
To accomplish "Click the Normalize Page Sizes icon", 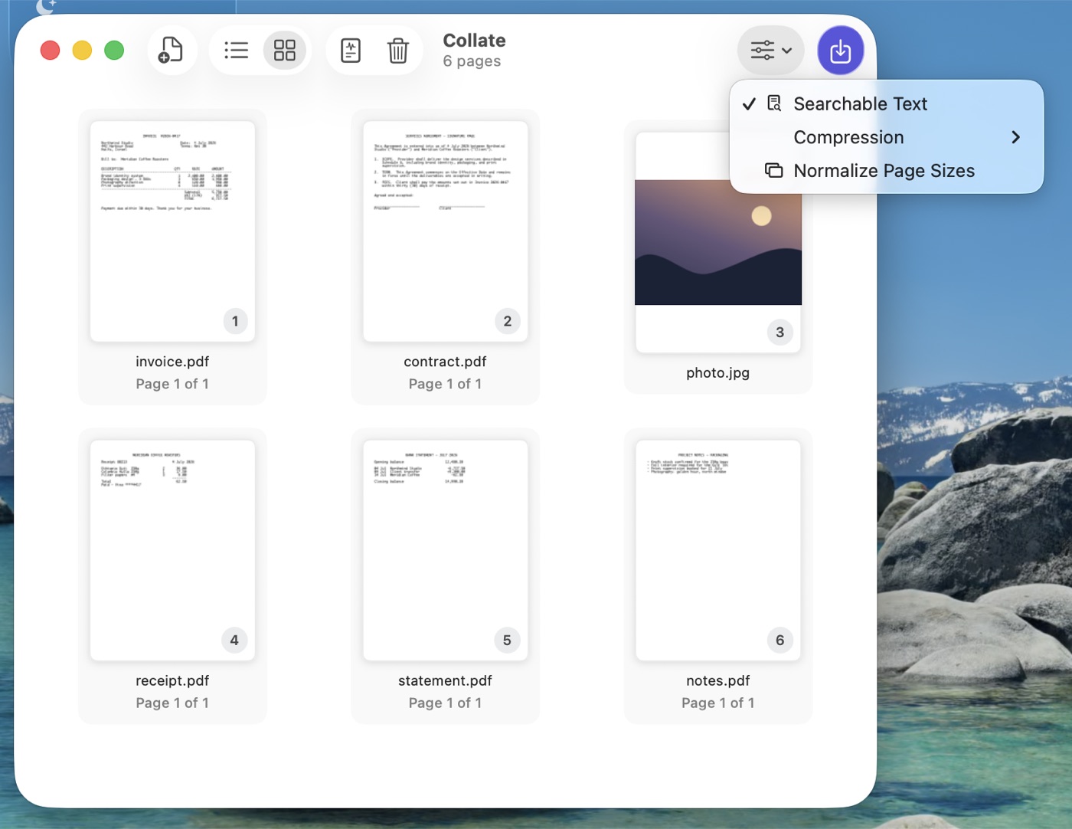I will (774, 170).
